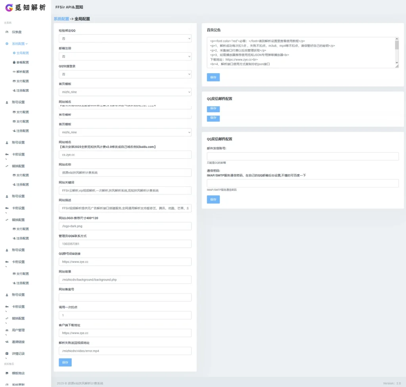Click the 邀请链接 sidebar icon
Screen dimensions: 406x387
tap(7, 341)
